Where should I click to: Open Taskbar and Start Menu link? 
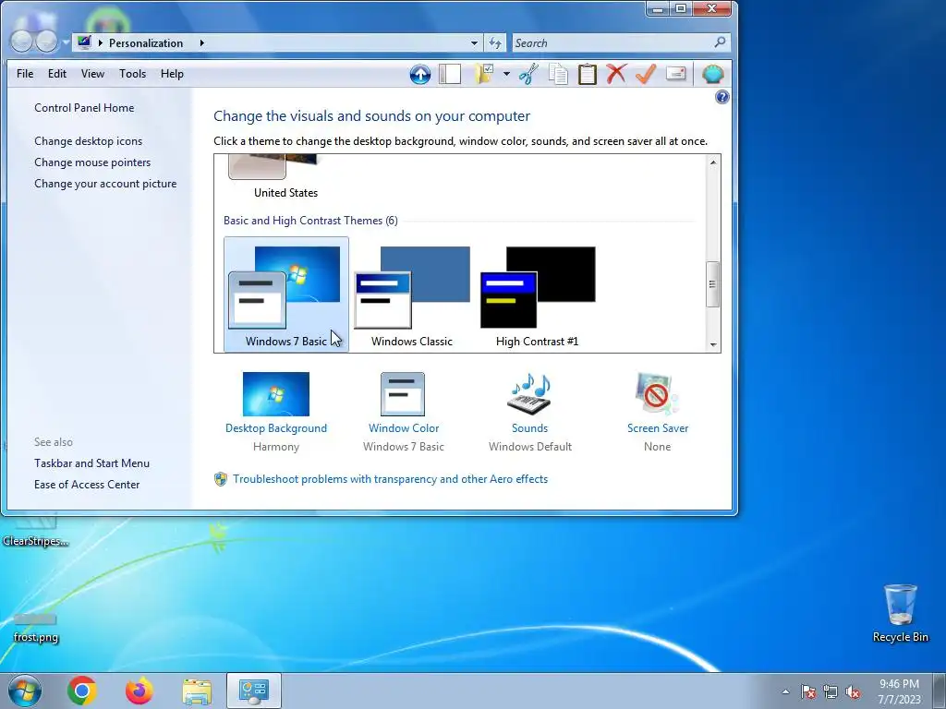[91, 463]
